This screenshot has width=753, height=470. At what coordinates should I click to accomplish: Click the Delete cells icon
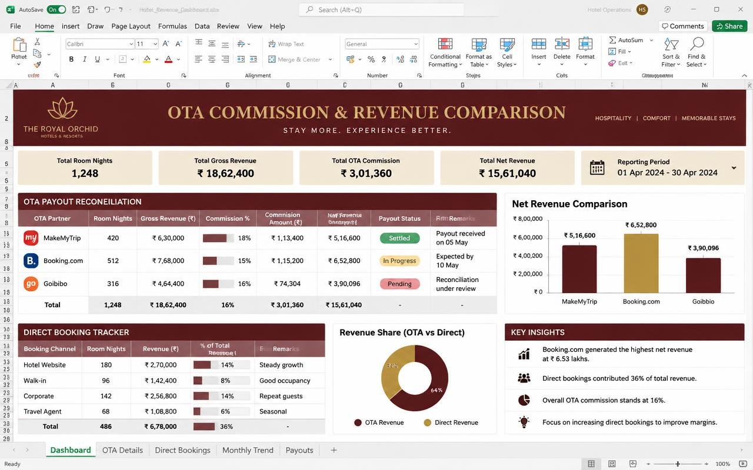pyautogui.click(x=562, y=45)
